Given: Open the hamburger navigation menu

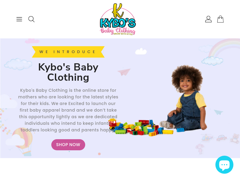Looking at the screenshot, I should pos(19,19).
